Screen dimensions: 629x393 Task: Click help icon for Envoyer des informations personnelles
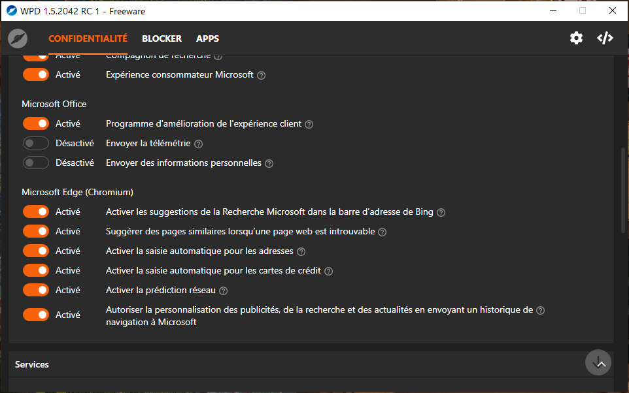269,163
